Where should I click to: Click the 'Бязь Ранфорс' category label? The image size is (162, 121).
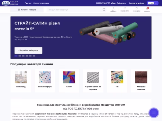[x=45, y=87]
